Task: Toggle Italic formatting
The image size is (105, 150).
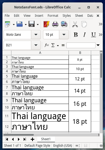Action: click(x=85, y=35)
